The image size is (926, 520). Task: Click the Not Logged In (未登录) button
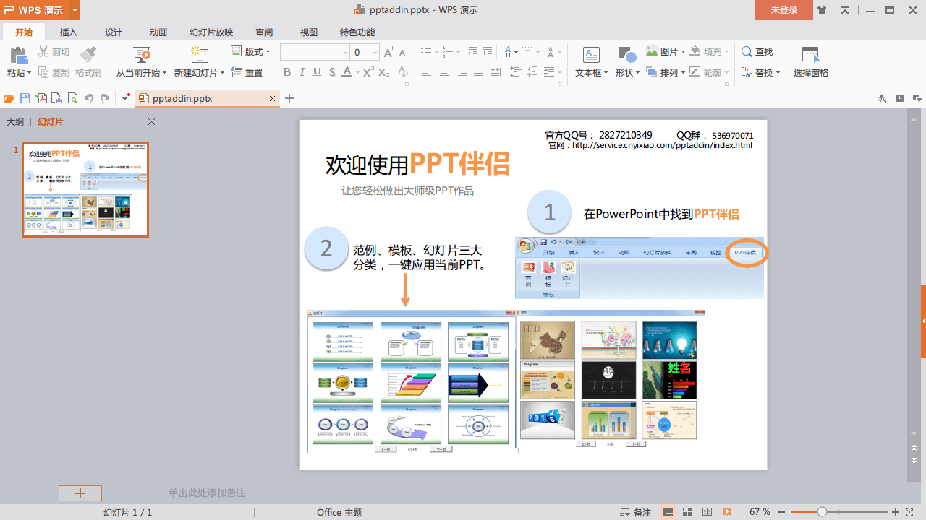click(784, 10)
